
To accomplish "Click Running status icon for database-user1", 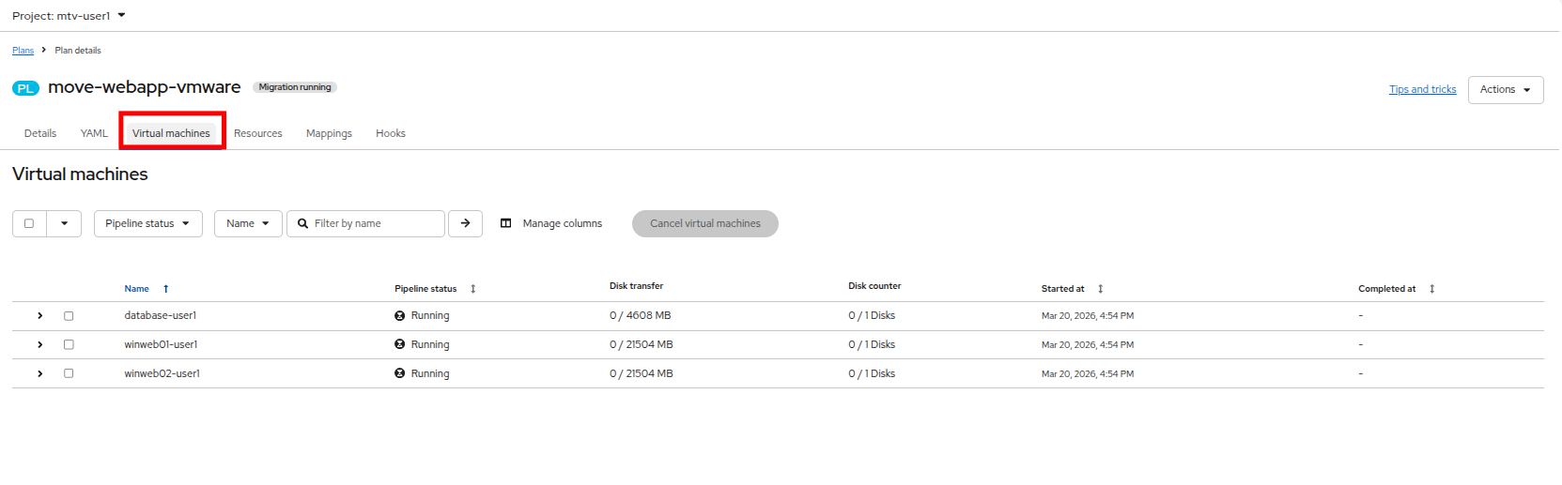I will pyautogui.click(x=400, y=316).
